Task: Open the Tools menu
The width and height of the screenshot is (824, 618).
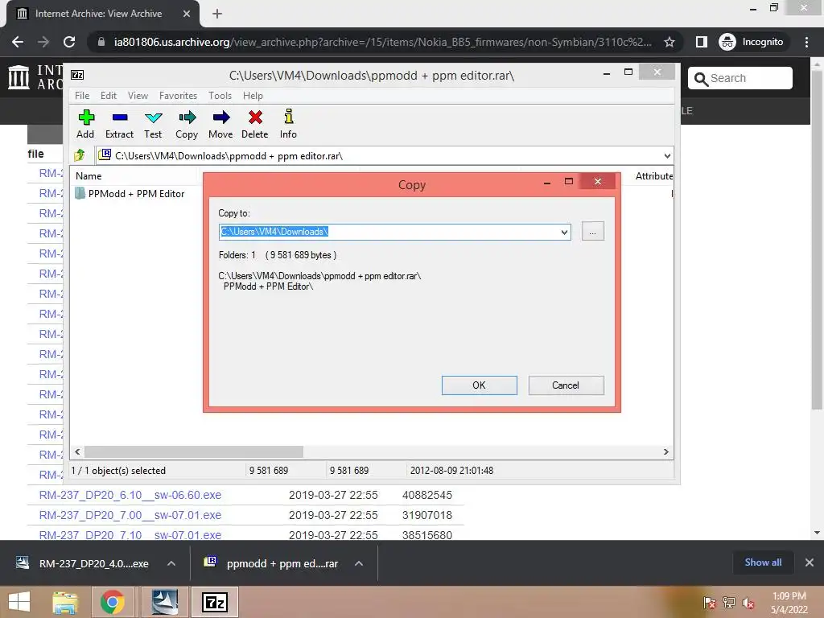Action: pyautogui.click(x=220, y=96)
